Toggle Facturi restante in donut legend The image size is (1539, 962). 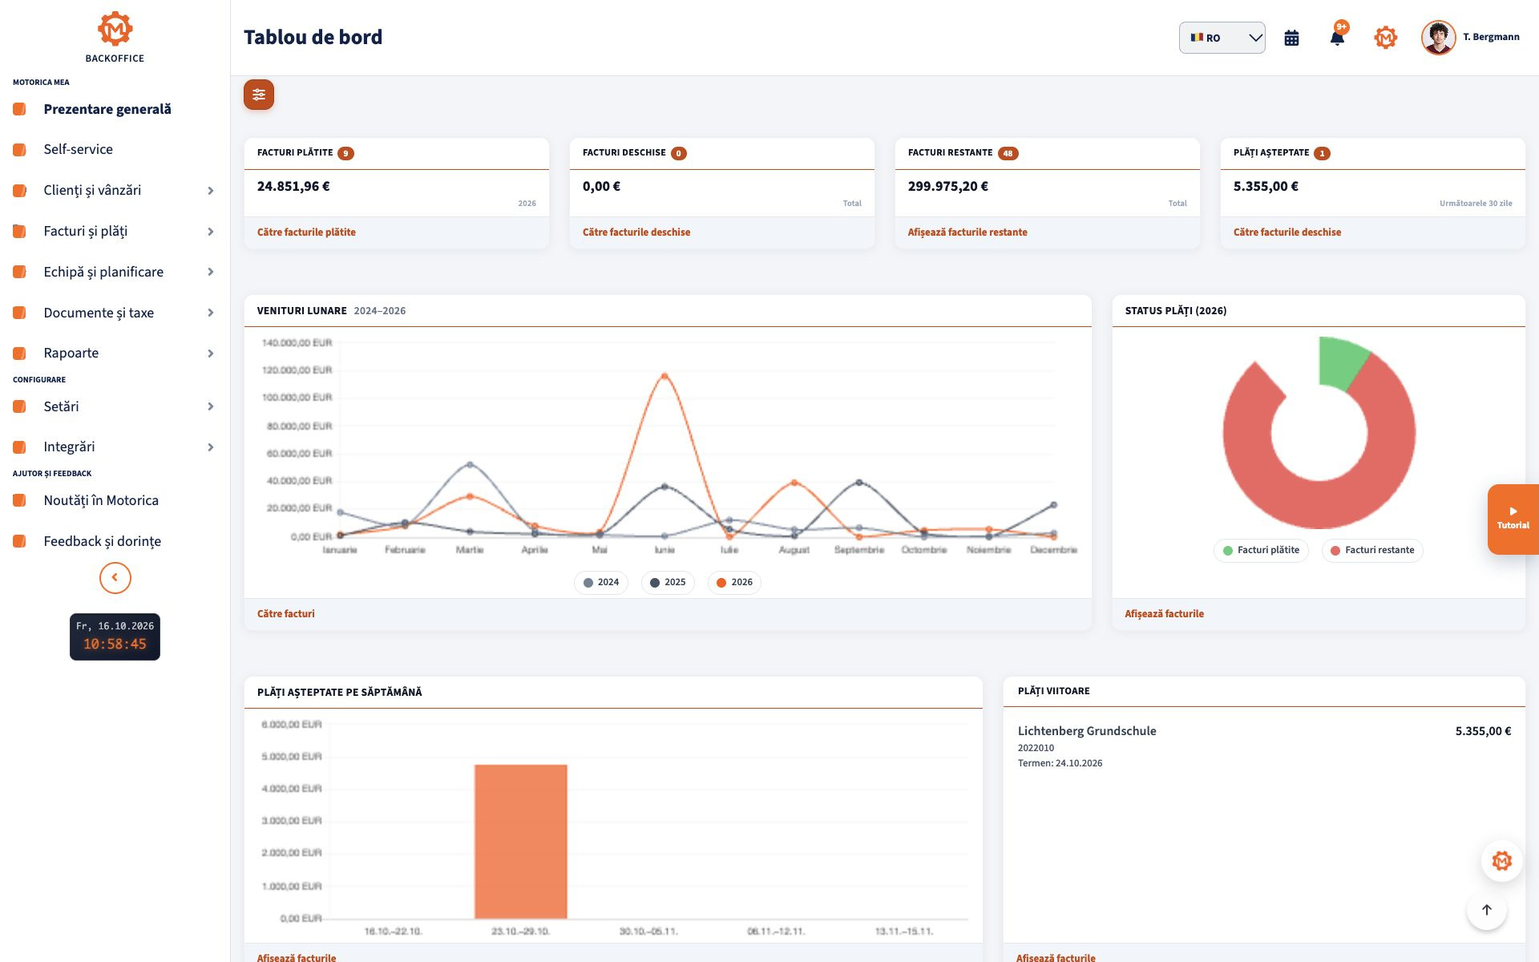click(1372, 550)
